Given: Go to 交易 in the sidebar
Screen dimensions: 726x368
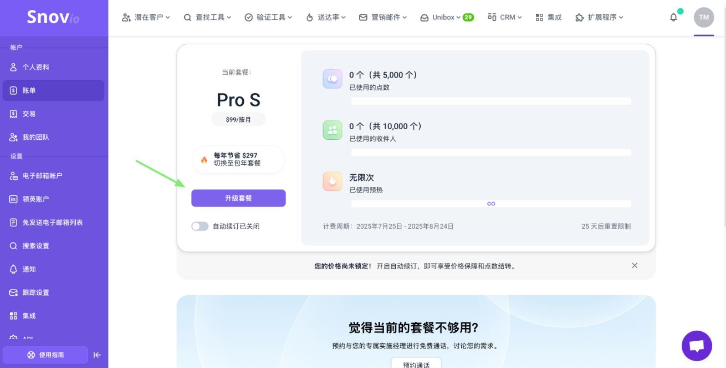Looking at the screenshot, I should click(29, 114).
